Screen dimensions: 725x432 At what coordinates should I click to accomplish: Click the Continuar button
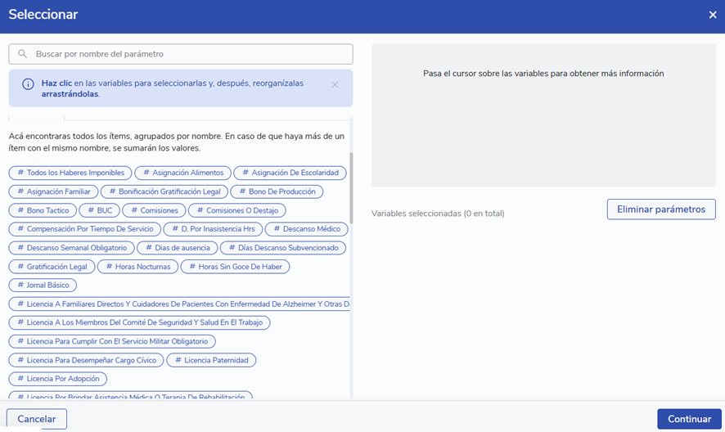tap(689, 419)
